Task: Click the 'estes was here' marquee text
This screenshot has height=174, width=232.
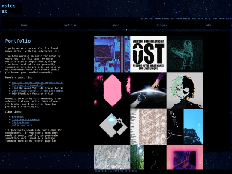Action: [186, 18]
